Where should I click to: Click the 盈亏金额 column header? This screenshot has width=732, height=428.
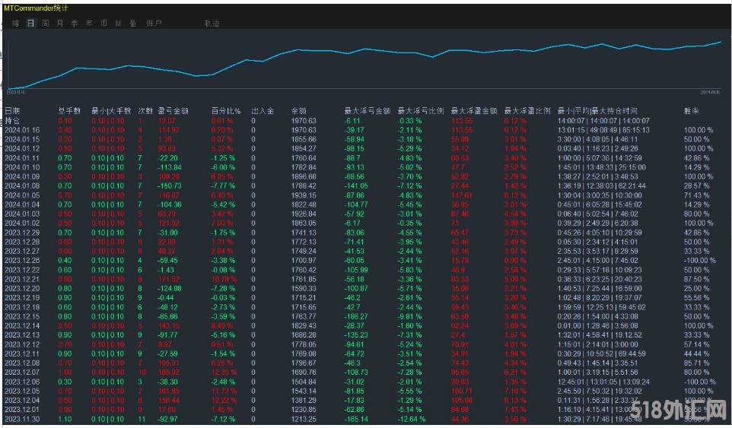point(173,111)
